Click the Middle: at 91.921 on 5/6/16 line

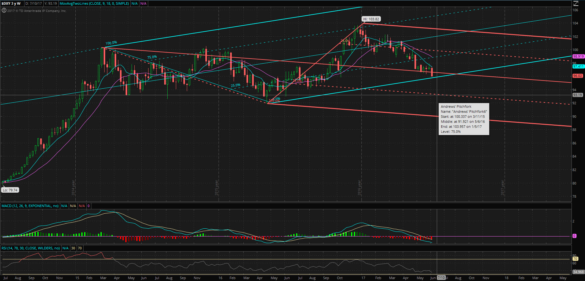click(x=463, y=122)
